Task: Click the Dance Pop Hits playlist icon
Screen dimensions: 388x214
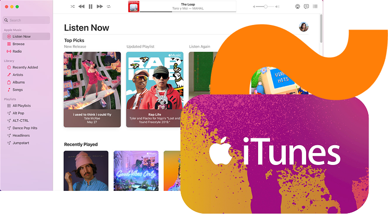Action: pyautogui.click(x=9, y=128)
